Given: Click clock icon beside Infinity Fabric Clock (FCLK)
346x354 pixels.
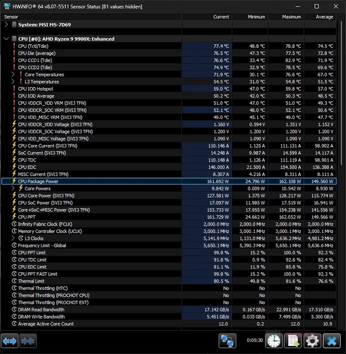Looking at the screenshot, I should coord(14,224).
